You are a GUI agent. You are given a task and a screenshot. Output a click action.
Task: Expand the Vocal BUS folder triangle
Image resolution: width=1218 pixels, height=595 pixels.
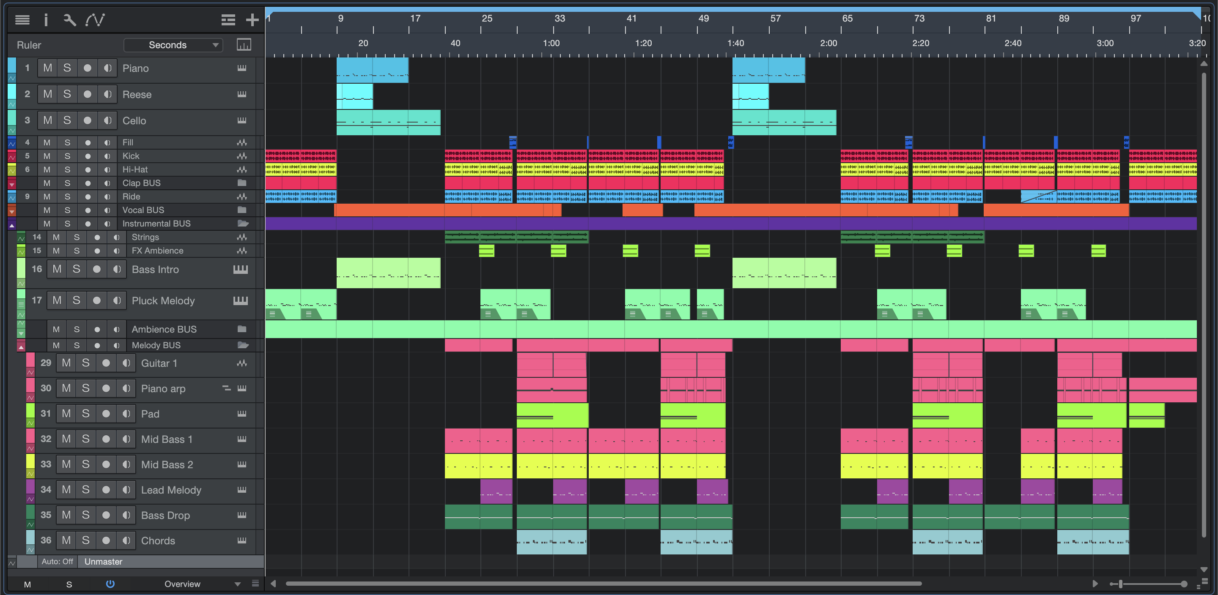point(12,211)
